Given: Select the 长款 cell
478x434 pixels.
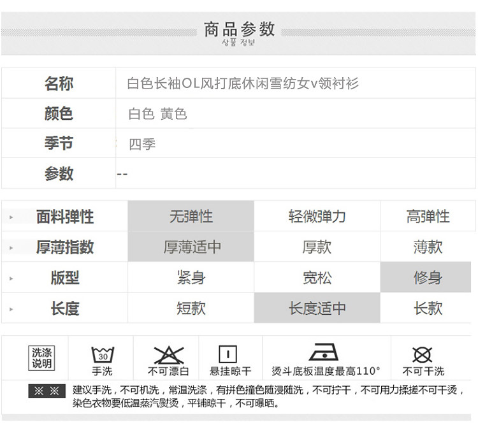Looking at the screenshot, I should coord(426,308).
